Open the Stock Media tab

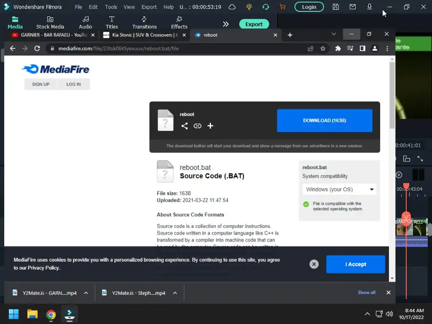coord(50,23)
